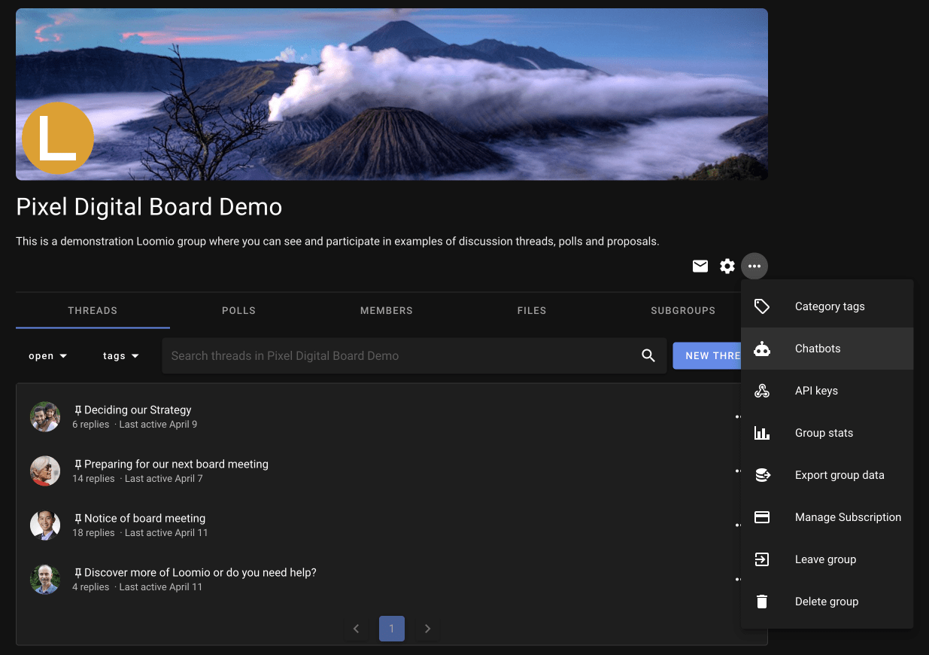The width and height of the screenshot is (929, 655).
Task: Click the search magnifier icon
Action: click(648, 356)
